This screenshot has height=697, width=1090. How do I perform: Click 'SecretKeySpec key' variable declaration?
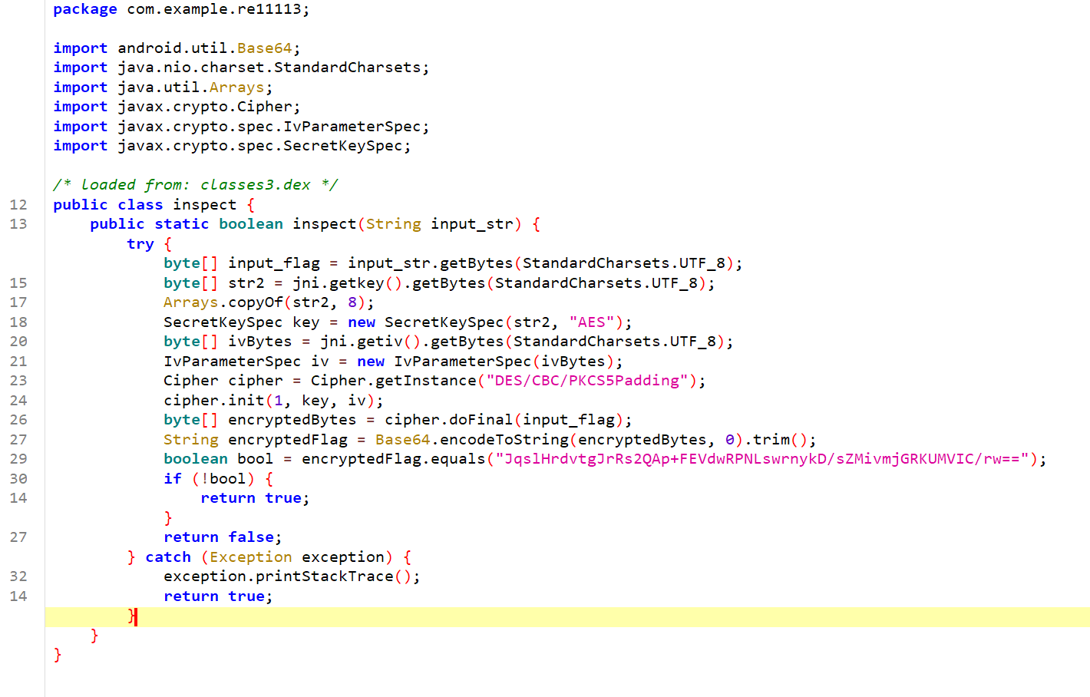pyautogui.click(x=241, y=322)
